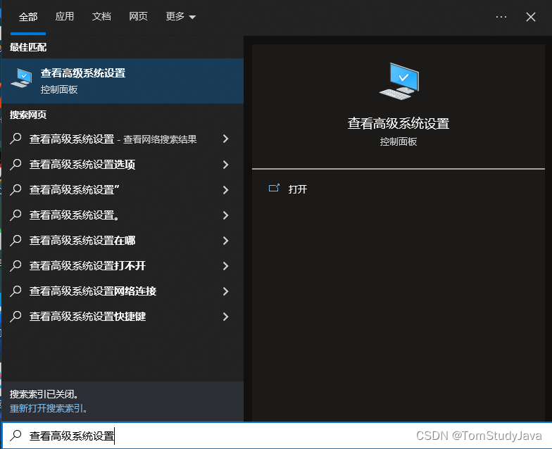
Task: Click the open-window icon beside 打开
Action: tap(274, 189)
